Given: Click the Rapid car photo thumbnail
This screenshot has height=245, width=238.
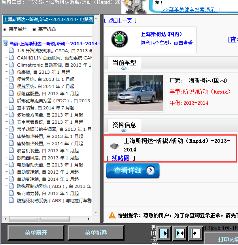Looking at the screenshot, I should (136, 93).
